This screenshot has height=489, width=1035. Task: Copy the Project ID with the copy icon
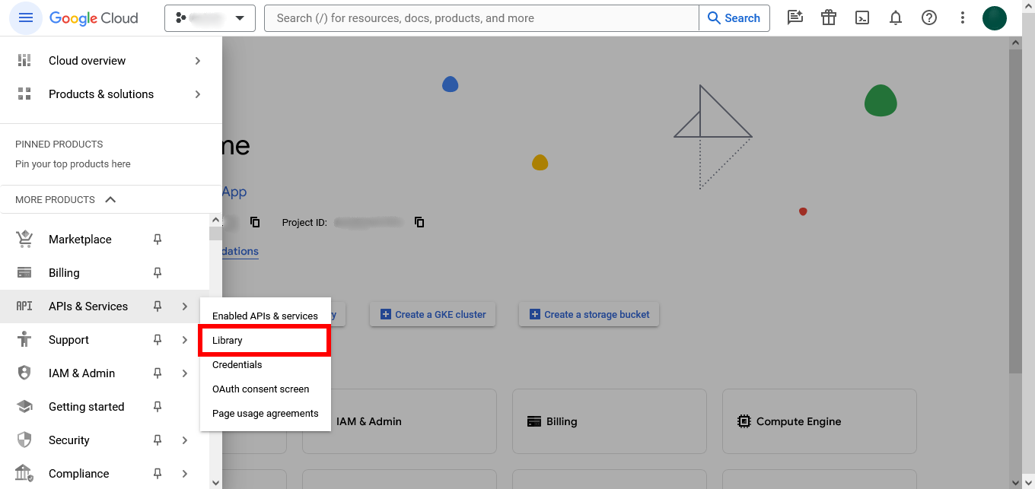pos(419,222)
